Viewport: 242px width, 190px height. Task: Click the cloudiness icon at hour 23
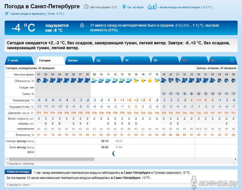(x=192, y=80)
